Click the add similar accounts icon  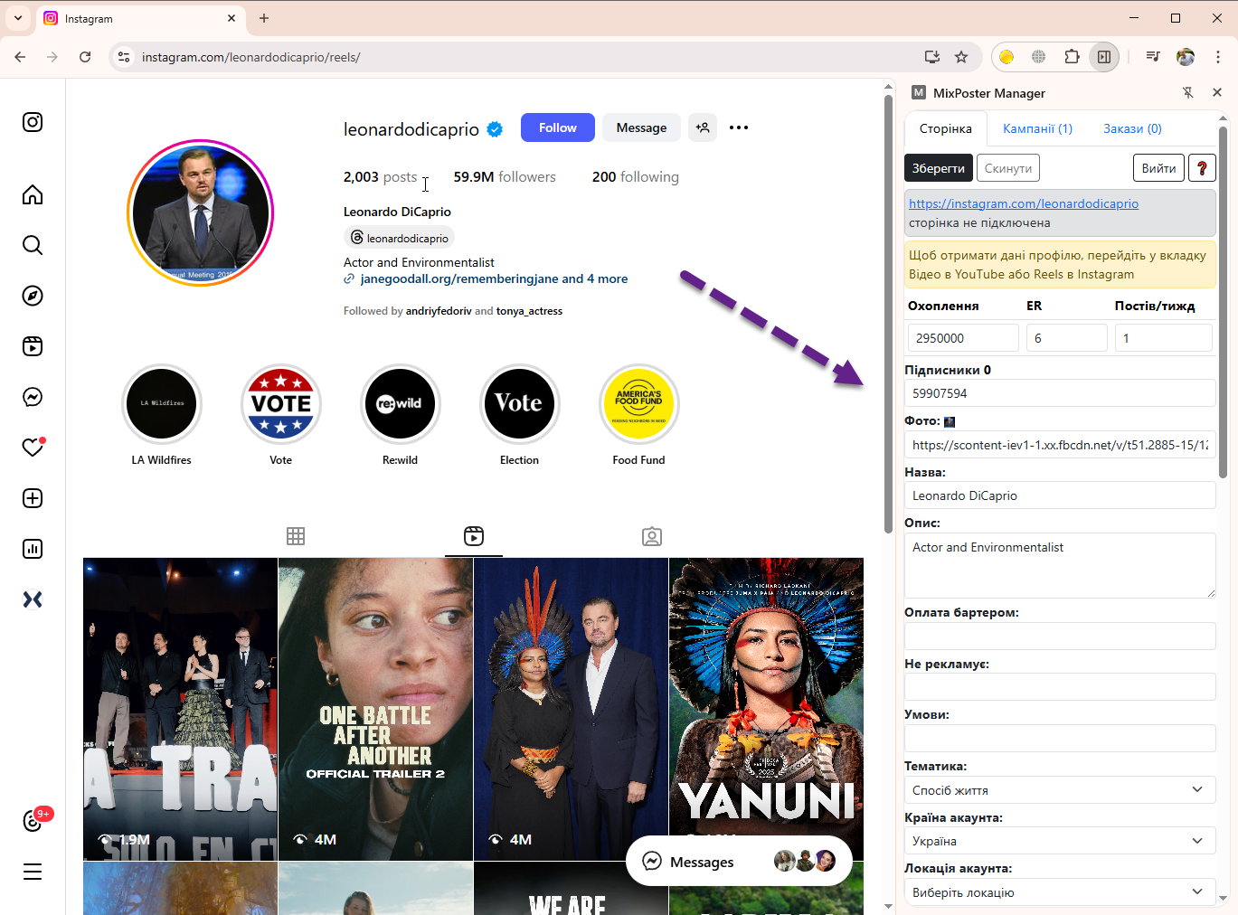point(703,127)
